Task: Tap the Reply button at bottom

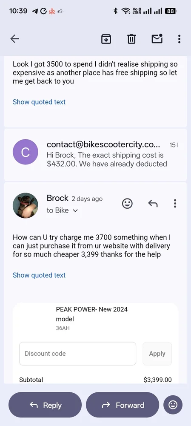Action: click(45, 405)
